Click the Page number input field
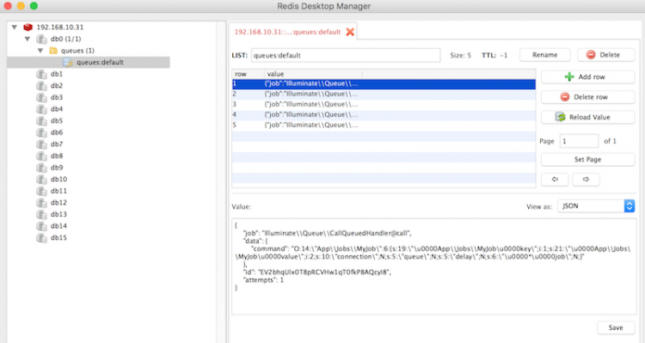 [x=579, y=141]
